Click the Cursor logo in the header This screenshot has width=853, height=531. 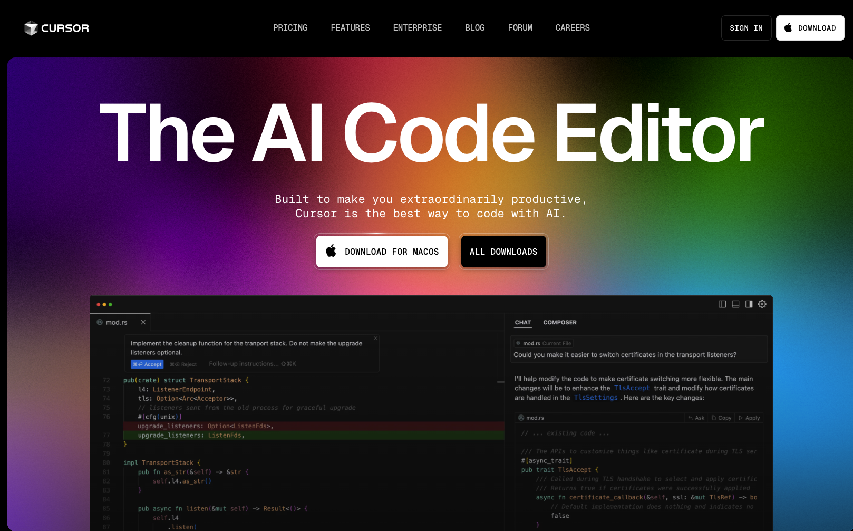pyautogui.click(x=57, y=28)
